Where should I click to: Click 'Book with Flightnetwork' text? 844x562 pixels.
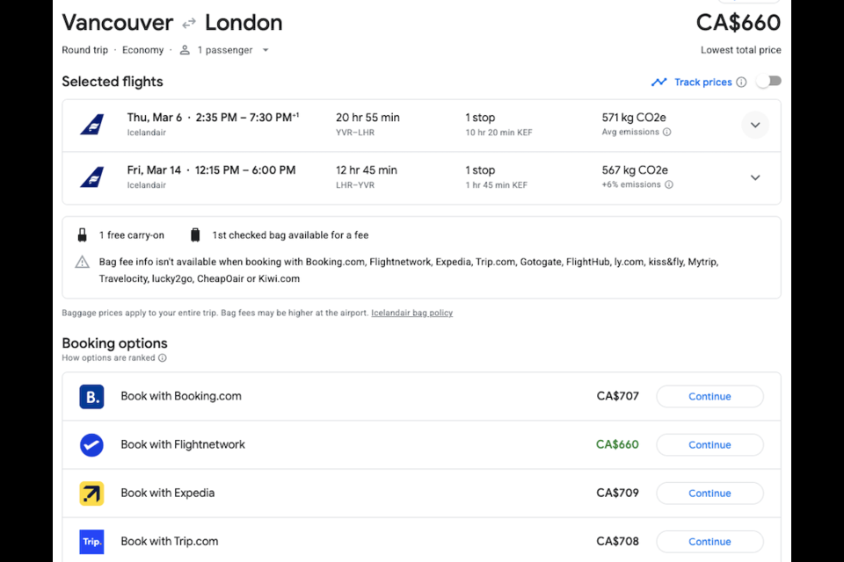(x=183, y=444)
